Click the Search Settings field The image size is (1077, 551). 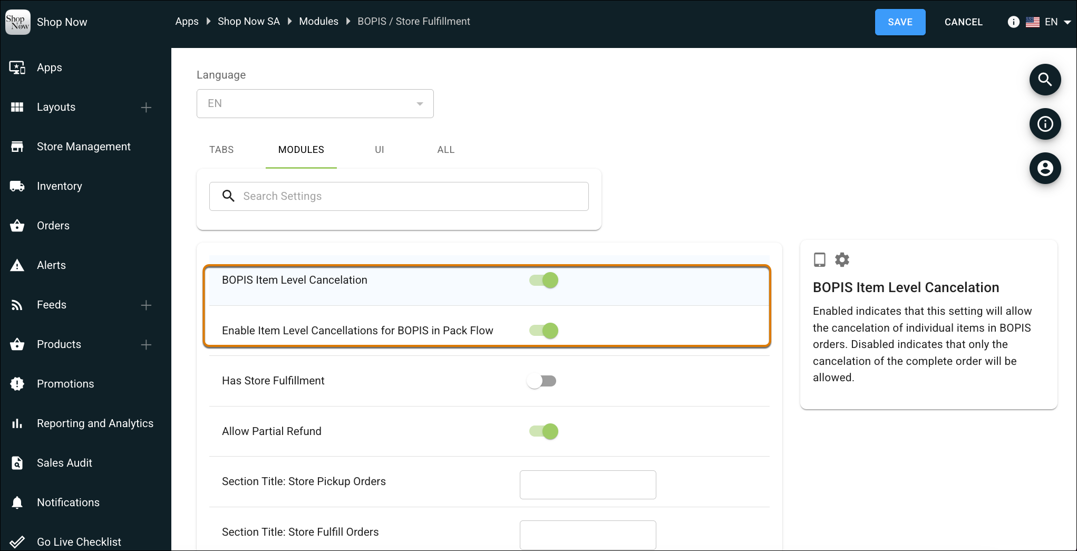(x=399, y=196)
